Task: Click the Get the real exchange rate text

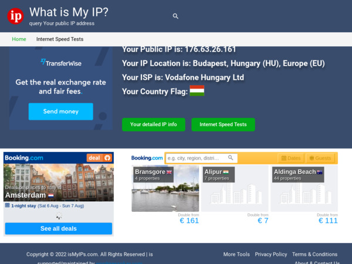Action: coord(61,87)
